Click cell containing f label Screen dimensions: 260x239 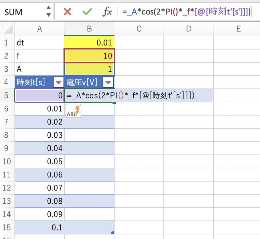(x=40, y=56)
